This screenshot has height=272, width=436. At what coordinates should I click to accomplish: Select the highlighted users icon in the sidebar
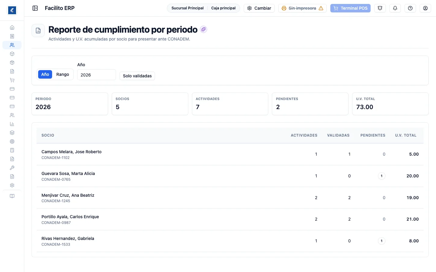(12, 45)
